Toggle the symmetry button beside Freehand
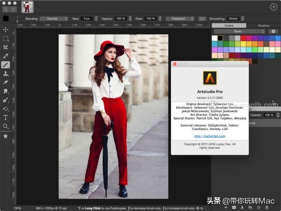Viewport: 281px width, 211px height. pyautogui.click(x=202, y=19)
